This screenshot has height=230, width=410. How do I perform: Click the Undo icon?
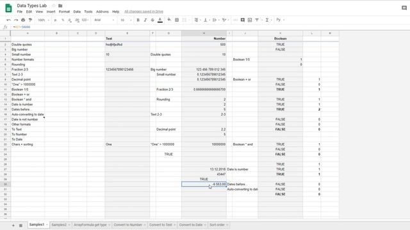pos(8,20)
